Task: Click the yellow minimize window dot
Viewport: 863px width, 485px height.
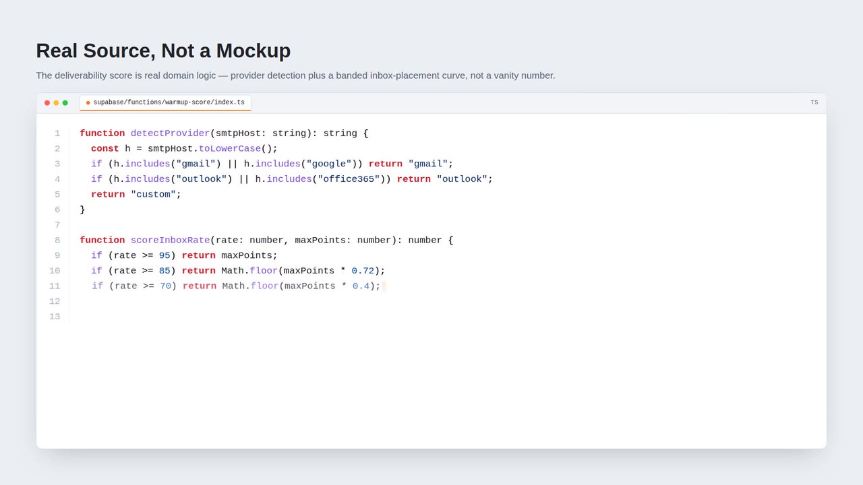Action: tap(56, 103)
